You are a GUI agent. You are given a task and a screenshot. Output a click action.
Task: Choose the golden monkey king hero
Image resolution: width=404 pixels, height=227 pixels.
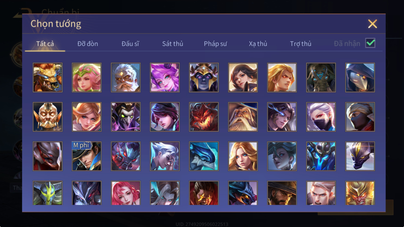(x=360, y=193)
